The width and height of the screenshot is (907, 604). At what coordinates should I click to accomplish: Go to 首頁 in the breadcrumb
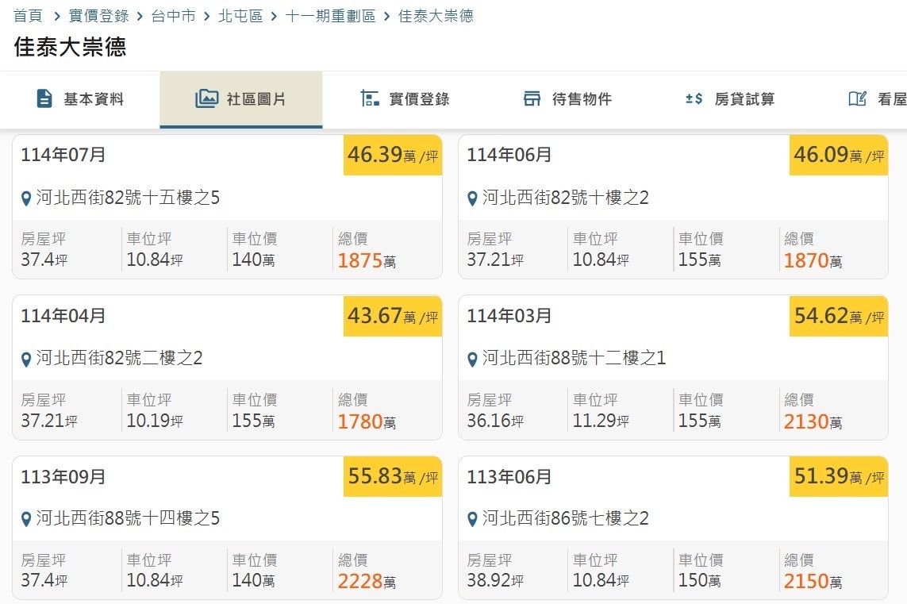[x=28, y=16]
